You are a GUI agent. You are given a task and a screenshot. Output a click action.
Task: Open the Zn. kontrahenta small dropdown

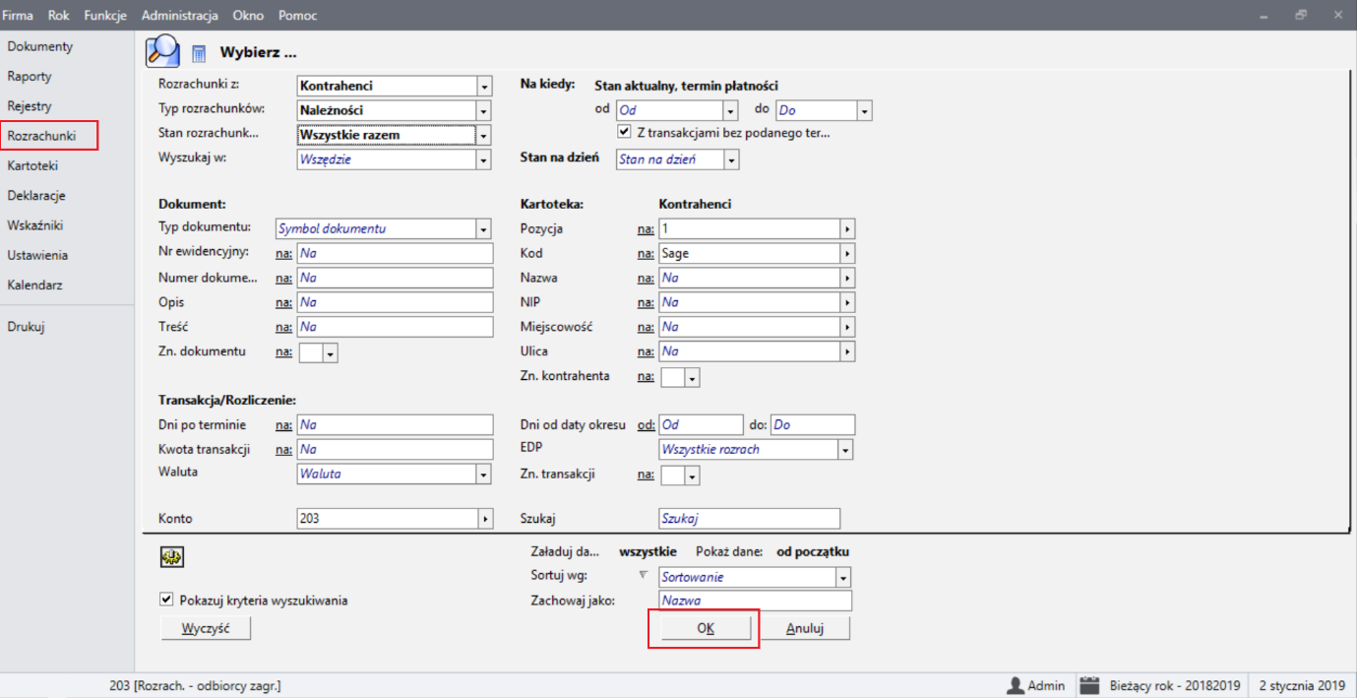point(693,377)
